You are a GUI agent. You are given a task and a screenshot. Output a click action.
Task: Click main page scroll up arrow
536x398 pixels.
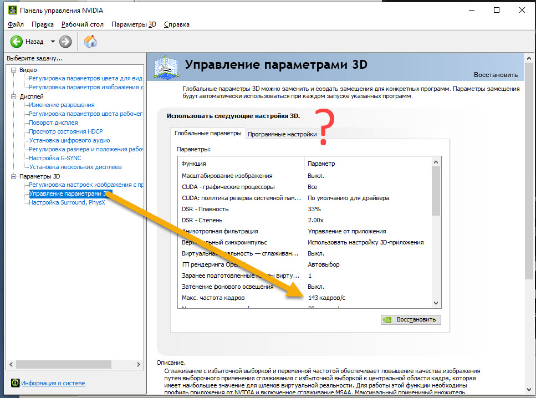(x=529, y=58)
